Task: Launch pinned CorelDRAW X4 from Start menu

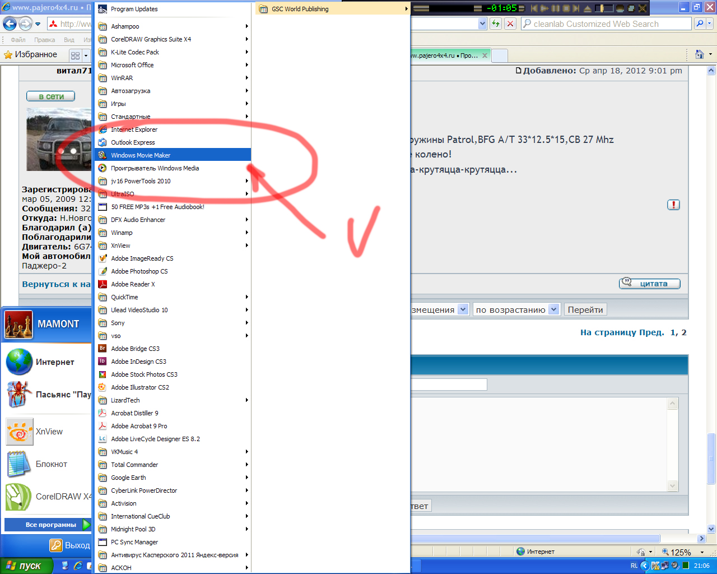Action: [x=47, y=497]
